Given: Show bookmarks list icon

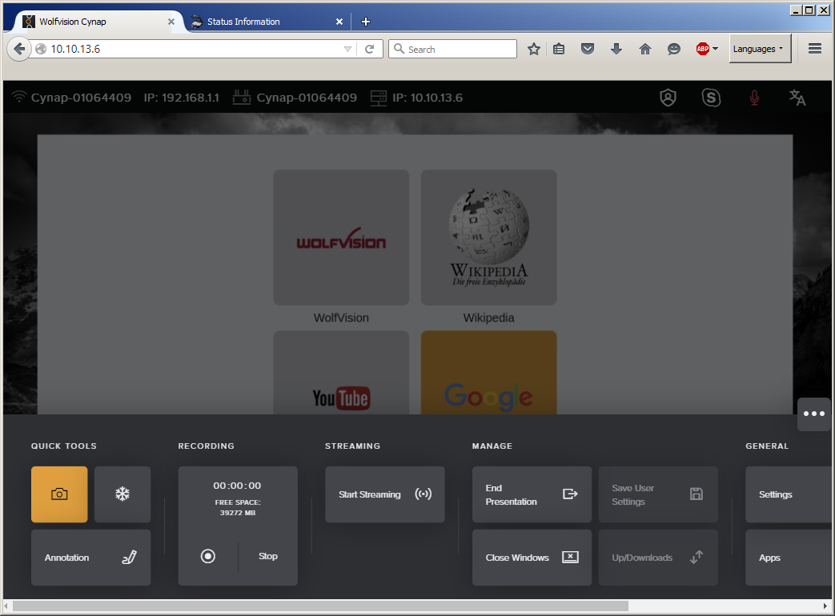Looking at the screenshot, I should point(559,49).
